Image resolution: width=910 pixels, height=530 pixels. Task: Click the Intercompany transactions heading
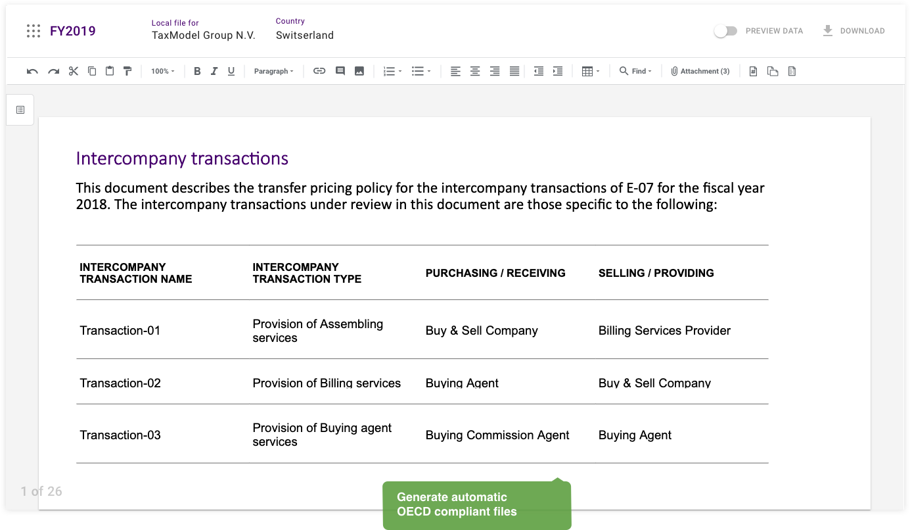(x=182, y=158)
